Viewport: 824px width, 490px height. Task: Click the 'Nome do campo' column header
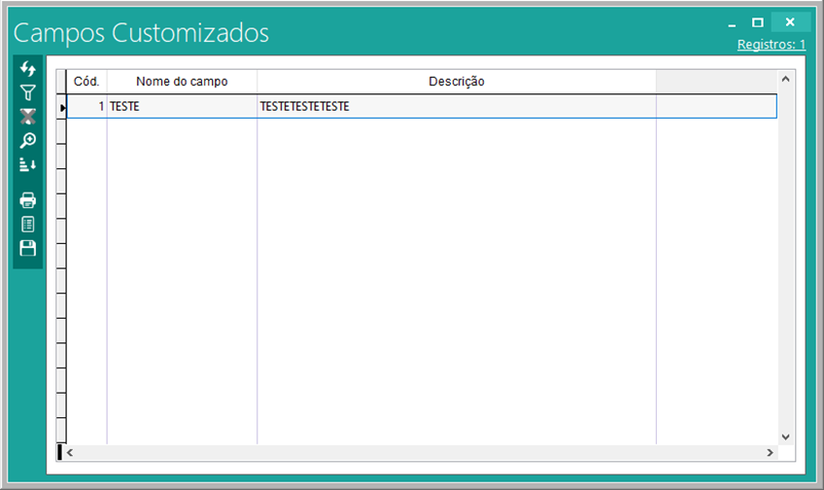click(182, 82)
